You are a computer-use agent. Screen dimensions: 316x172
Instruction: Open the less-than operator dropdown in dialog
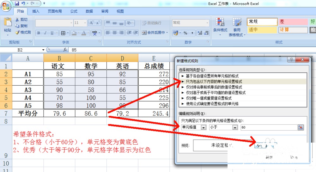point(235,127)
